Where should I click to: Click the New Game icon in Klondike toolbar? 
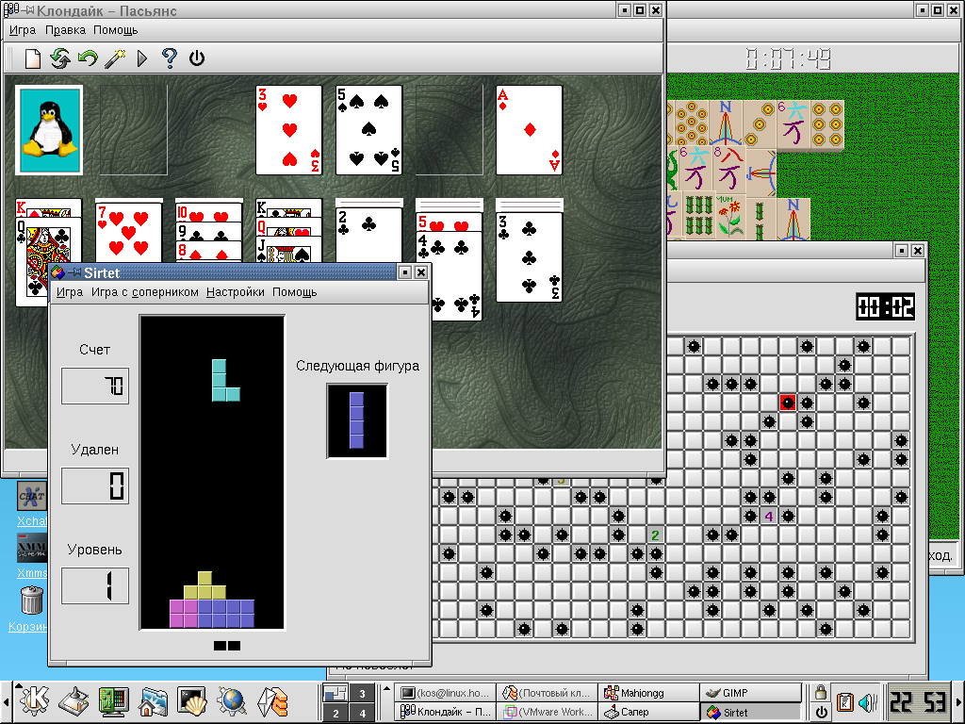coord(33,58)
